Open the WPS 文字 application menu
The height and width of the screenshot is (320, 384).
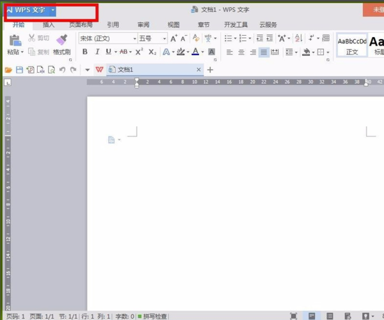click(x=31, y=10)
